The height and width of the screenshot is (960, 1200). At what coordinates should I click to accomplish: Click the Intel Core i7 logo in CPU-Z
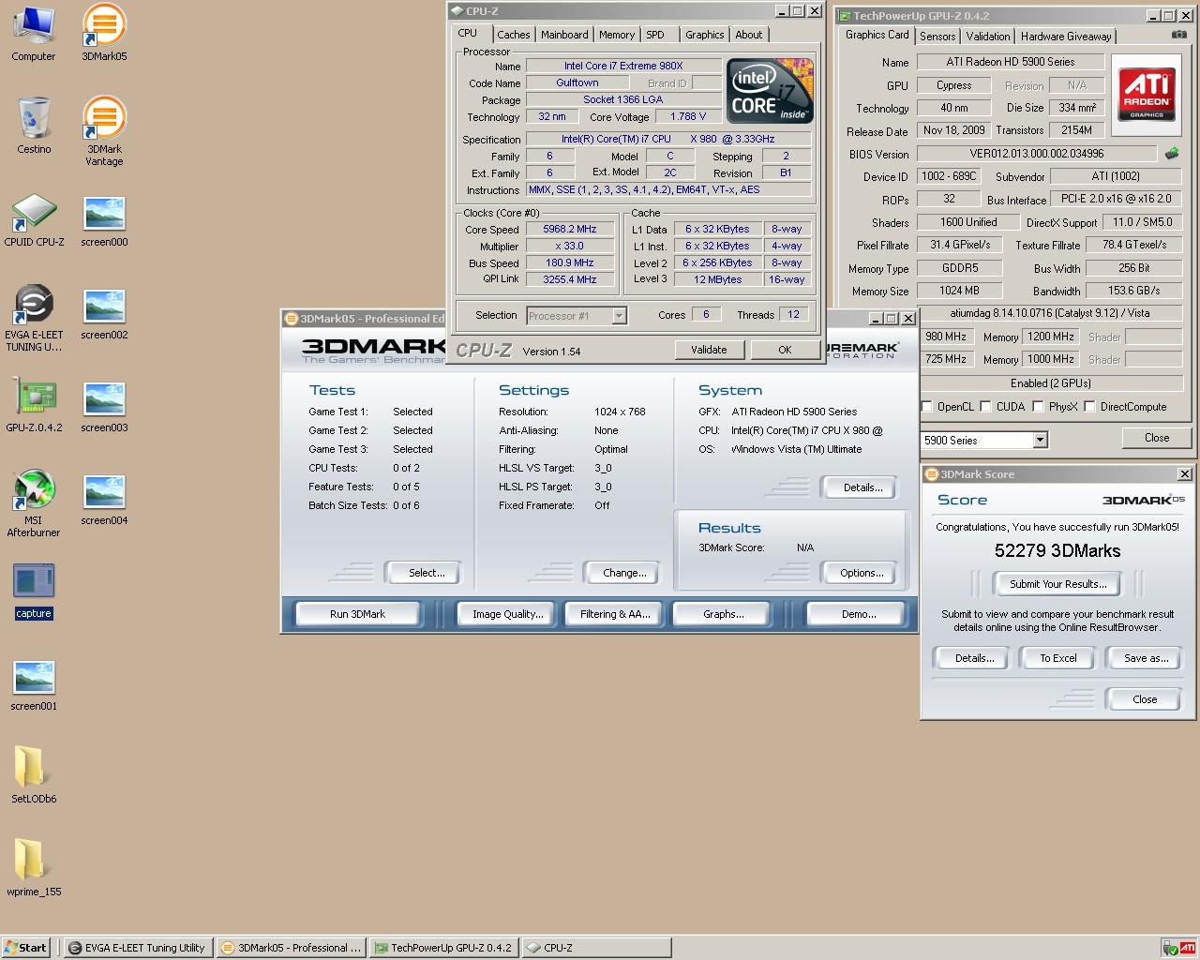click(771, 91)
